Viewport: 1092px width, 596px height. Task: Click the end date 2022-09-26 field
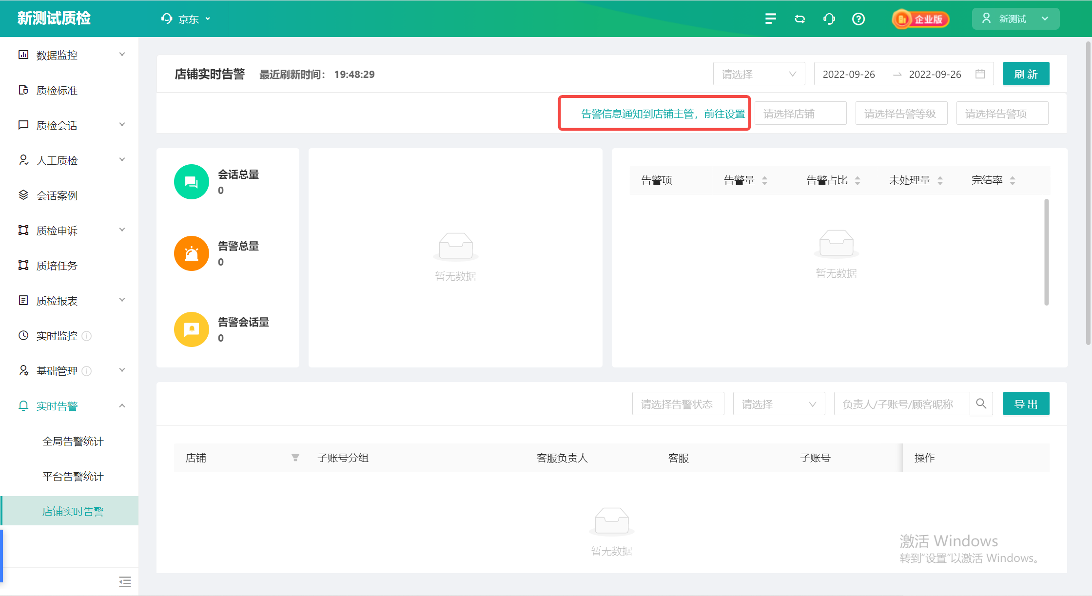click(935, 74)
